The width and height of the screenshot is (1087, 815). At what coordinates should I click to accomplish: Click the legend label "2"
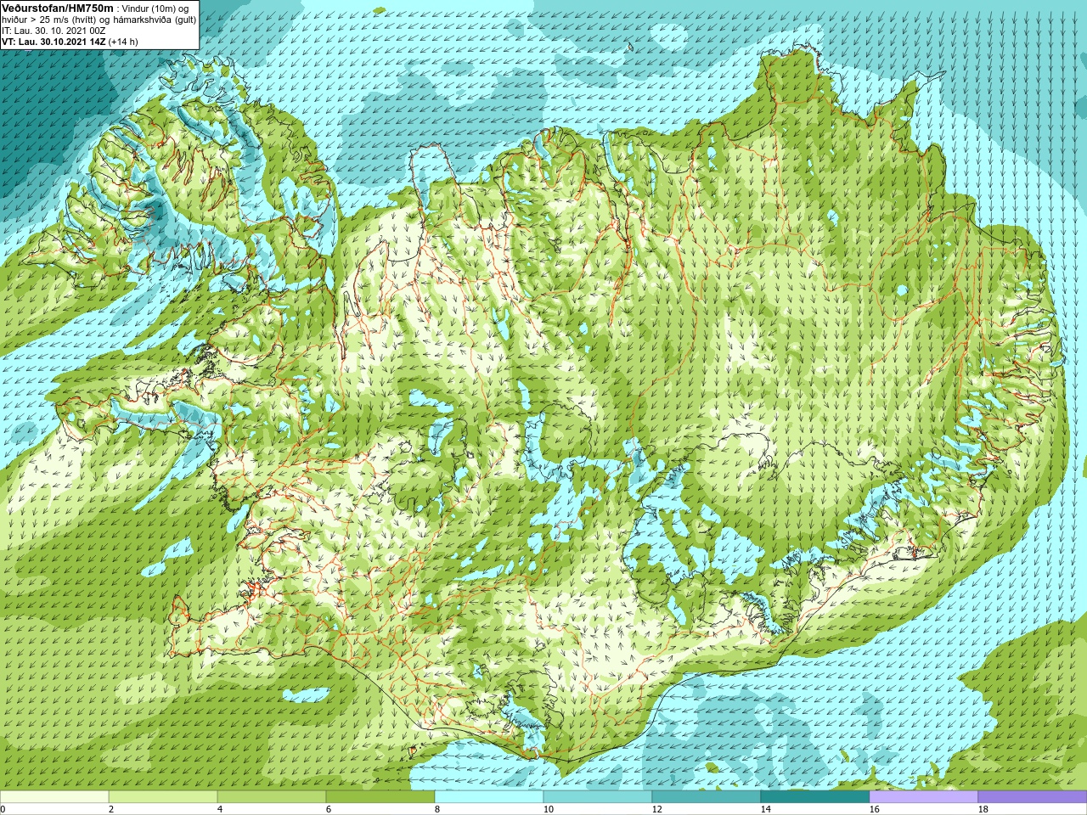[x=111, y=809]
